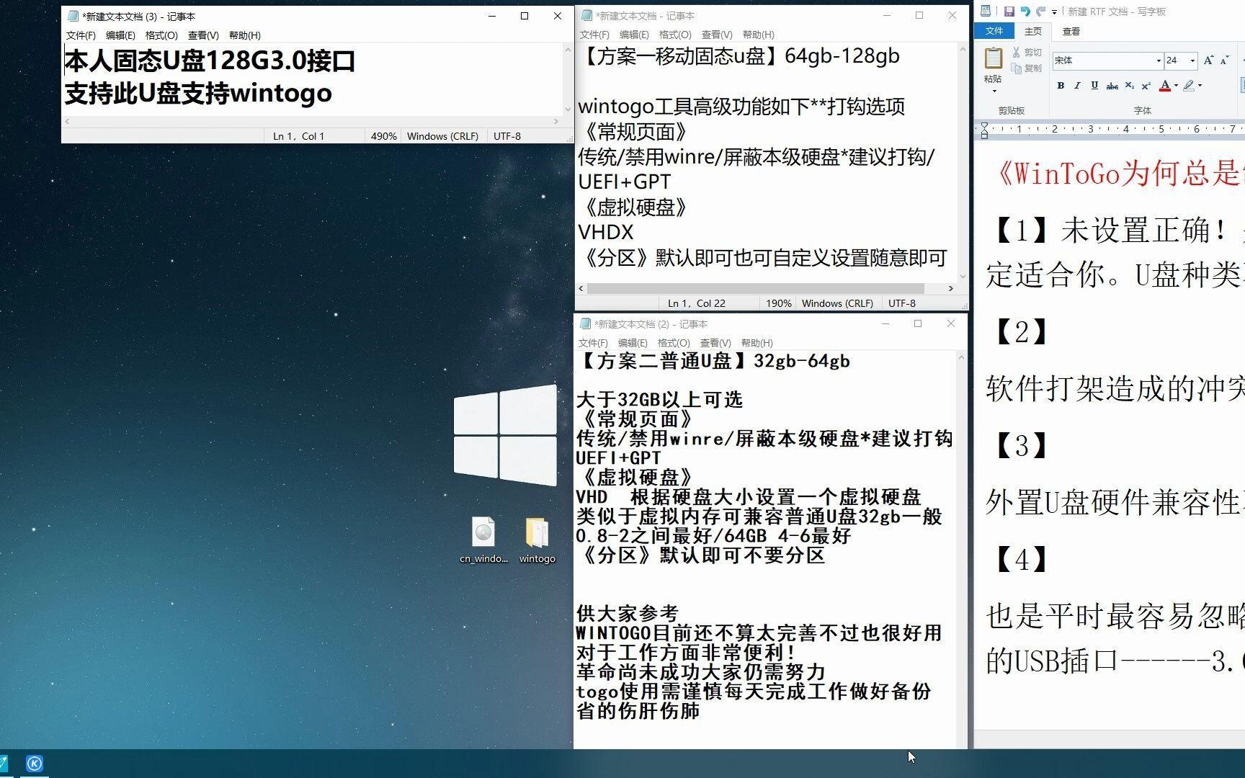Open 文件(F) menu in top-right 新建文本文档 Notepad
Viewport: 1245px width, 778px height.
tap(594, 35)
